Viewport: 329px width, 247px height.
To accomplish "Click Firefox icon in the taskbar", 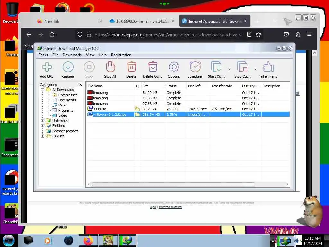I will (88, 241).
